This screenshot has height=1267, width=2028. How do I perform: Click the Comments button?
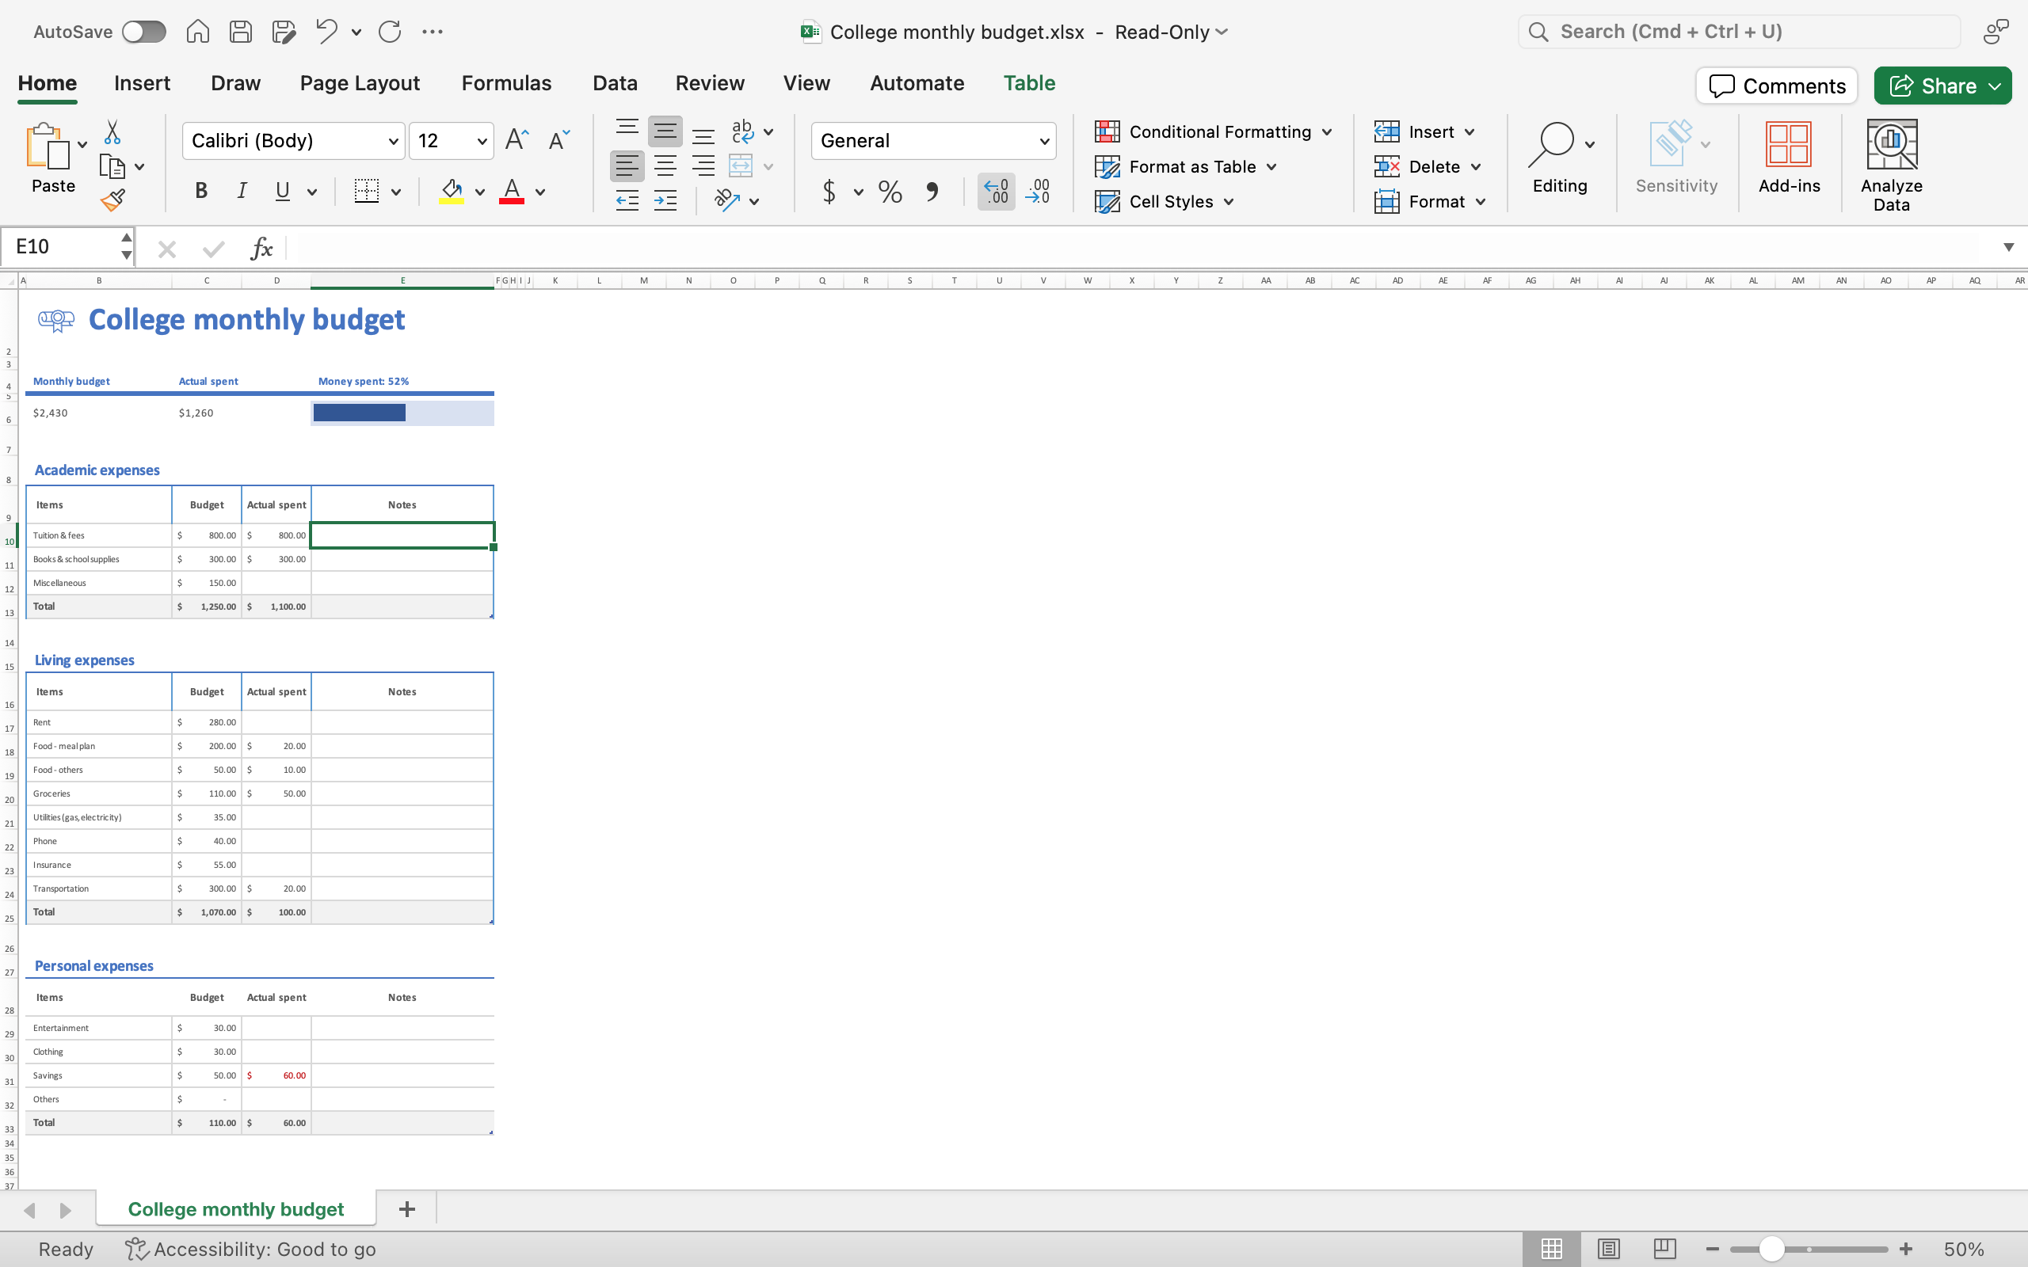(1777, 86)
